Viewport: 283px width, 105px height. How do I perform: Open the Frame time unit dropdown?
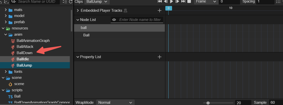tap(206, 1)
